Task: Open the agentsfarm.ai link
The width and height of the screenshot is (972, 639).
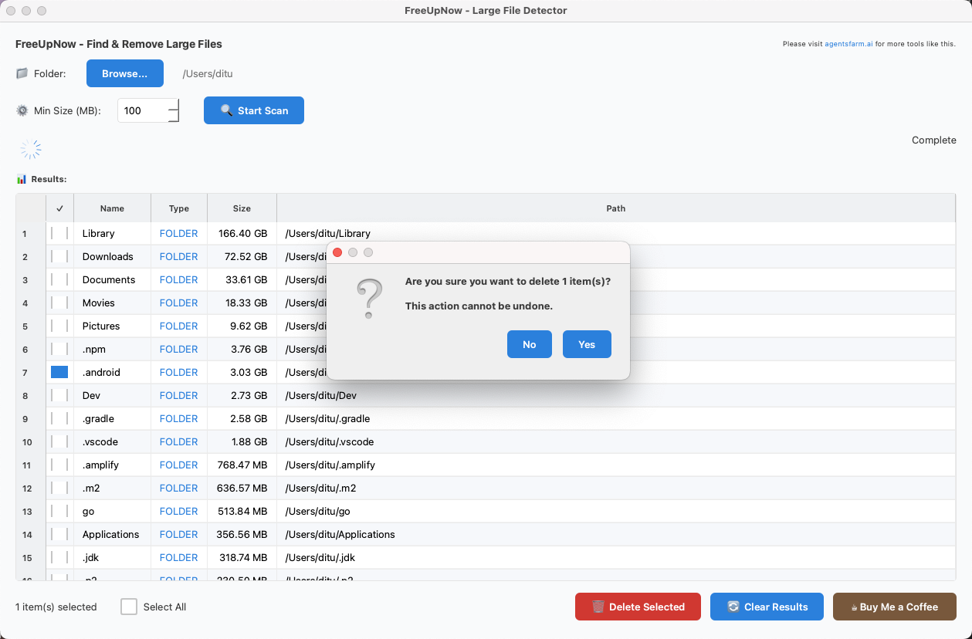Action: (x=848, y=44)
